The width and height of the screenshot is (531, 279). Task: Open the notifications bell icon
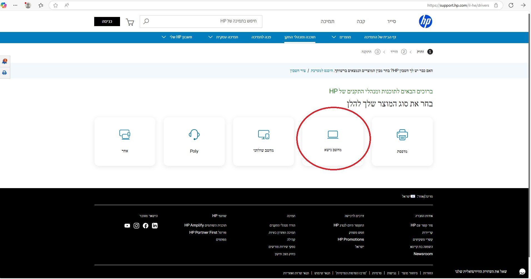pos(5,61)
